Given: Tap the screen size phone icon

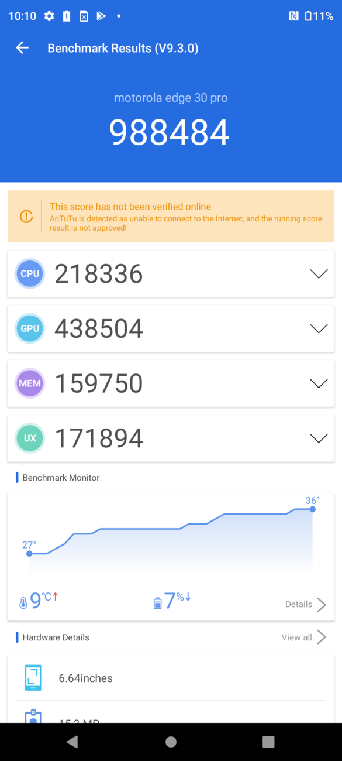Looking at the screenshot, I should [33, 678].
